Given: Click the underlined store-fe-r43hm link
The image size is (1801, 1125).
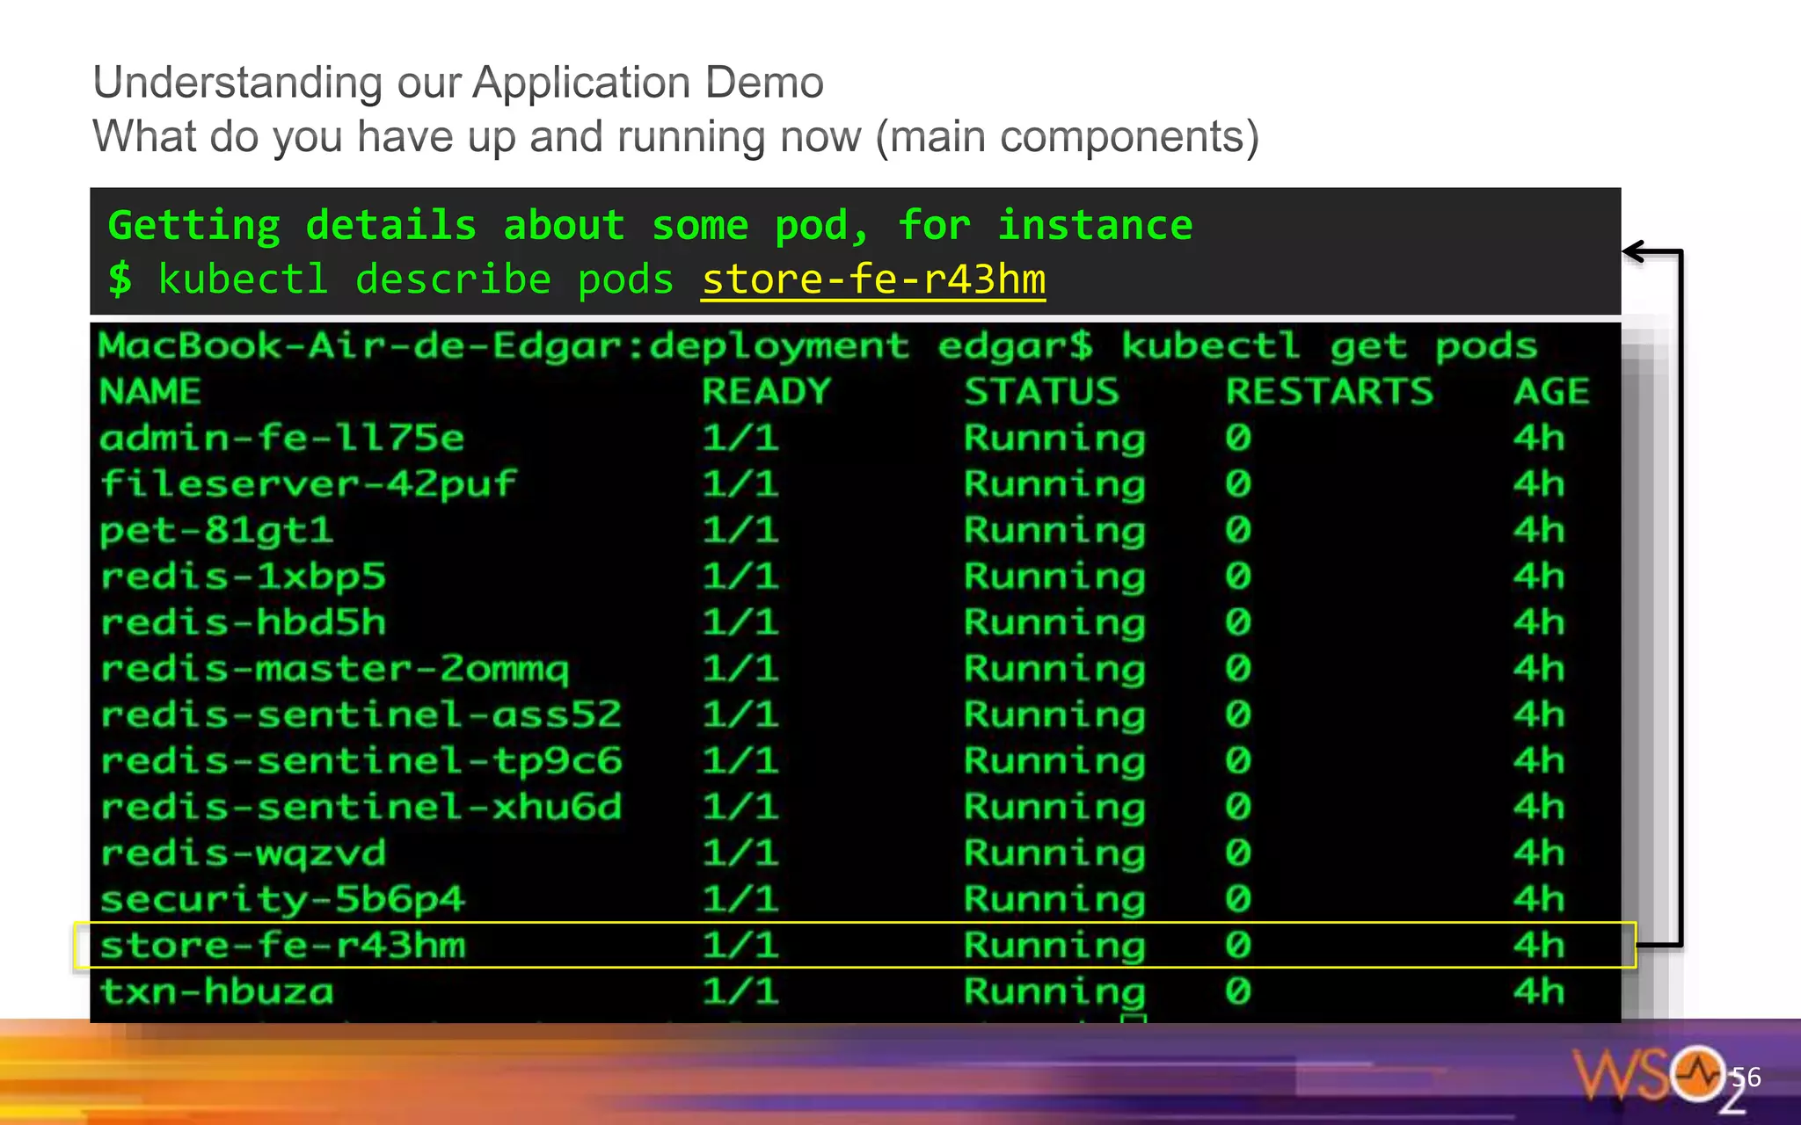Looking at the screenshot, I should click(x=872, y=280).
